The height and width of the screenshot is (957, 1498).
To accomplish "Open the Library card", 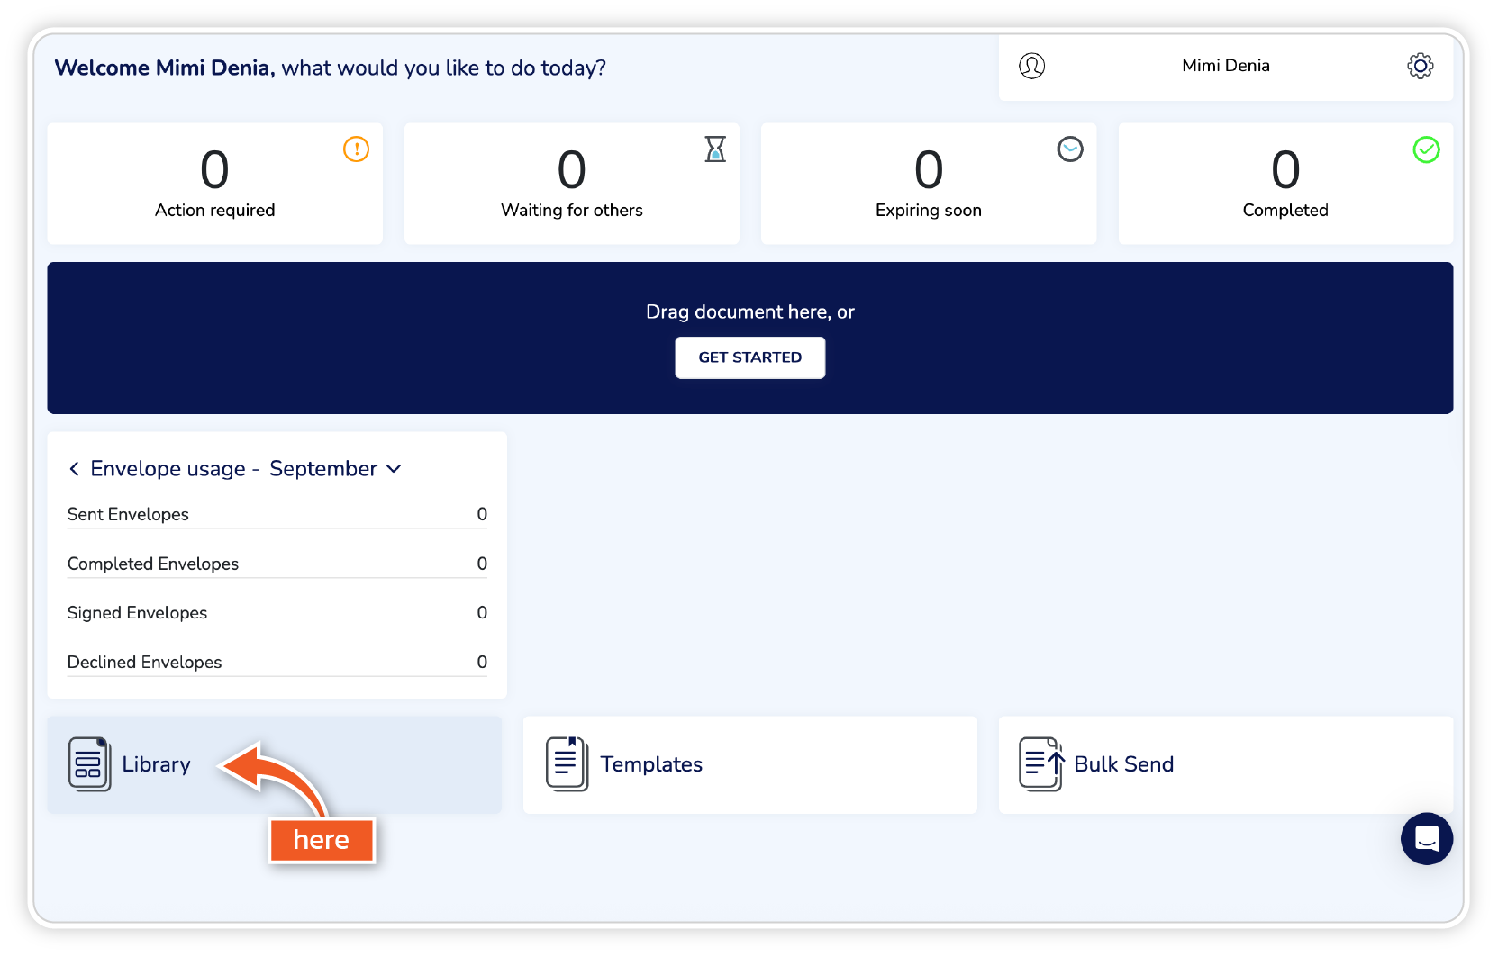I will pyautogui.click(x=275, y=765).
